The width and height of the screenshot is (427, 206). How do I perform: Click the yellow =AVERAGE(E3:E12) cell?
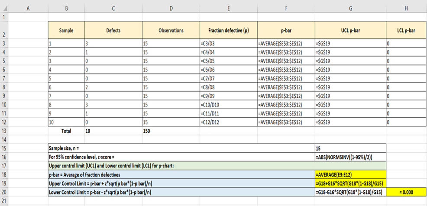(350, 174)
